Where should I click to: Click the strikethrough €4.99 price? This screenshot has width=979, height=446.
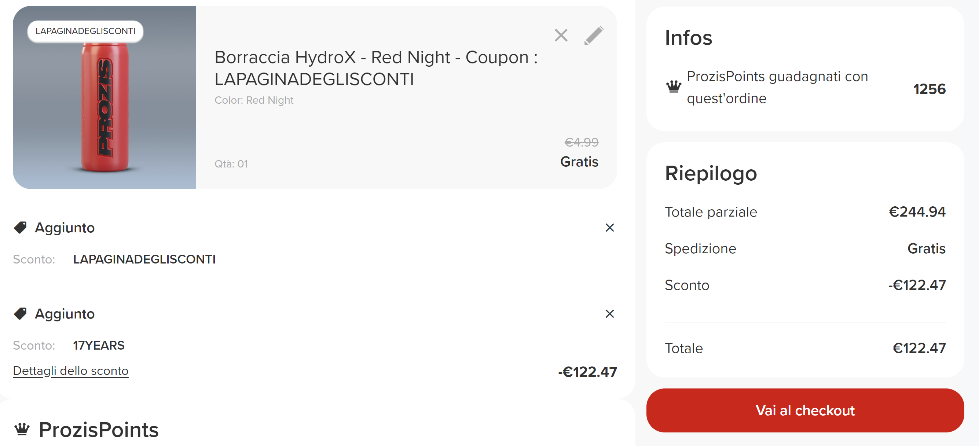point(582,142)
